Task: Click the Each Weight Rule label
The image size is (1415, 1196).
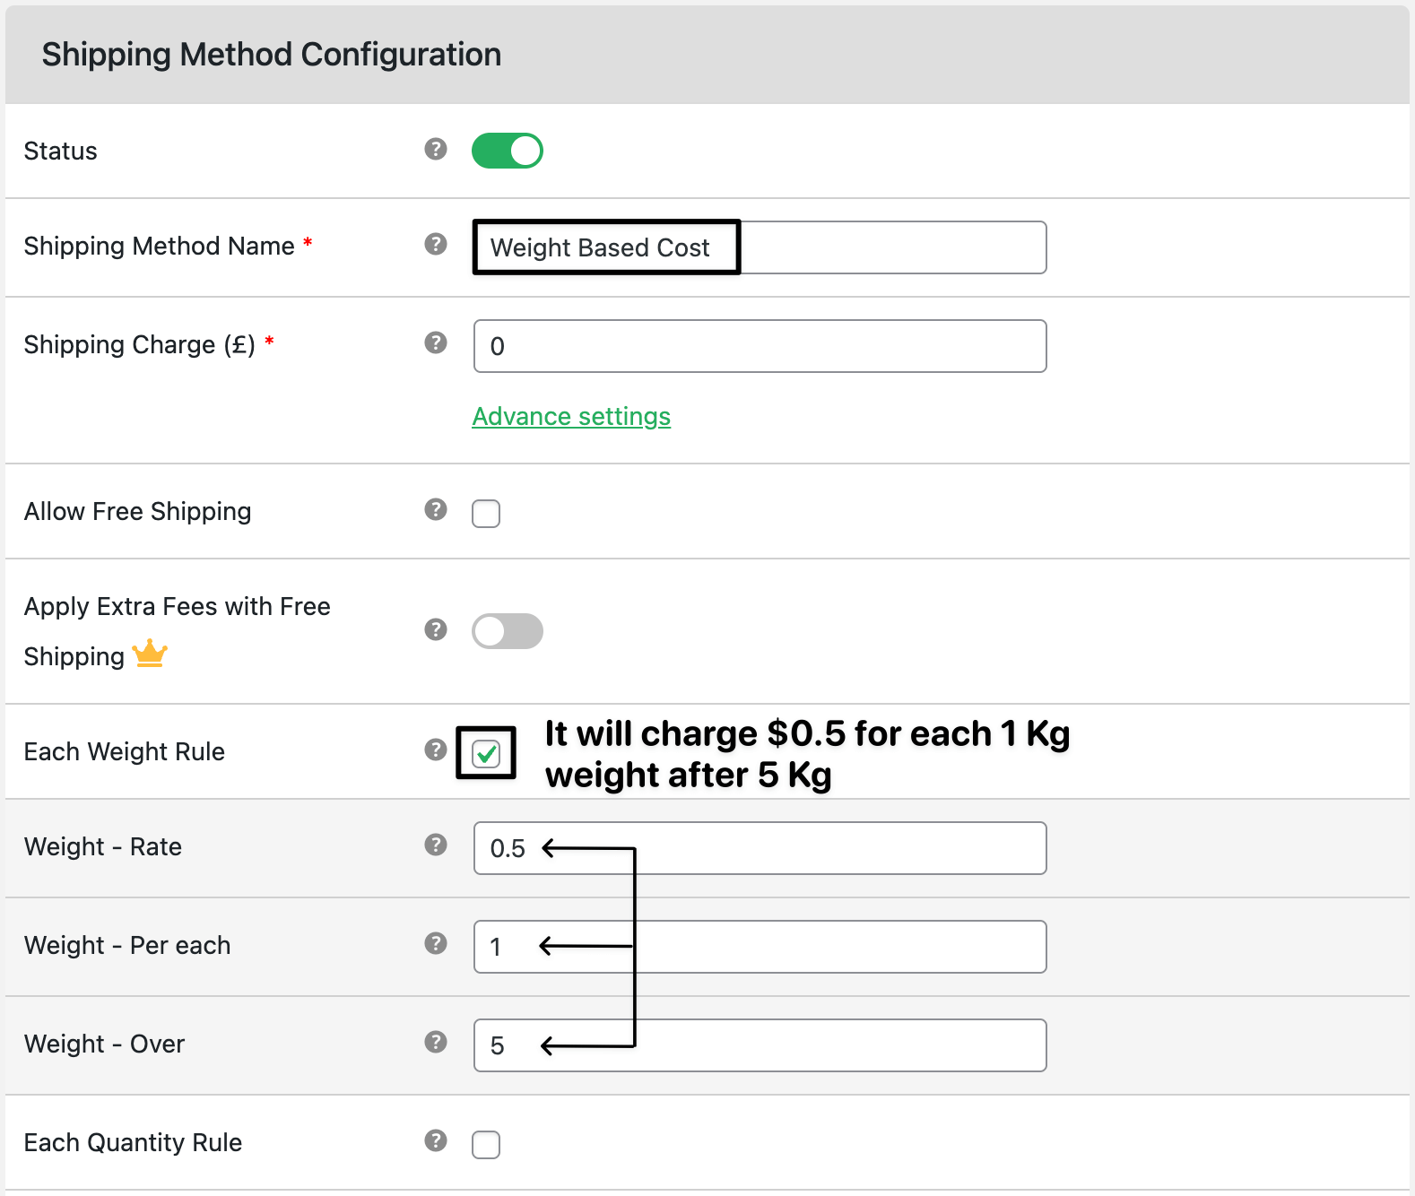Action: click(125, 751)
